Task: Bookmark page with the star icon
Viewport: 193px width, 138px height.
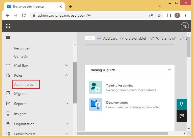Action: (159, 15)
